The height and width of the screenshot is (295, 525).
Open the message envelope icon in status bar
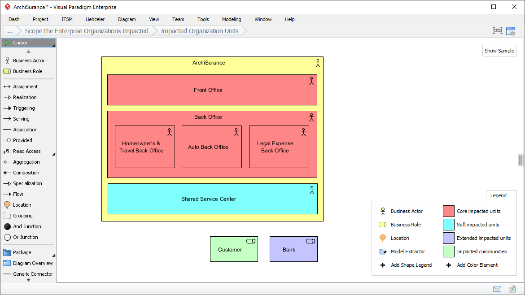point(497,289)
